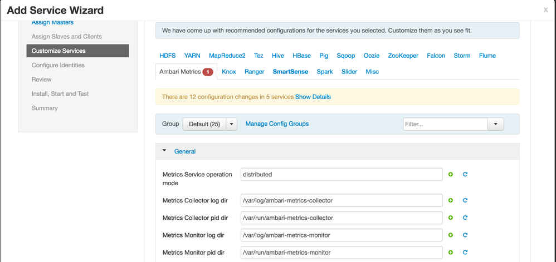Click green add icon beside Metrics Service operation mode
556x262 pixels.
[451, 175]
